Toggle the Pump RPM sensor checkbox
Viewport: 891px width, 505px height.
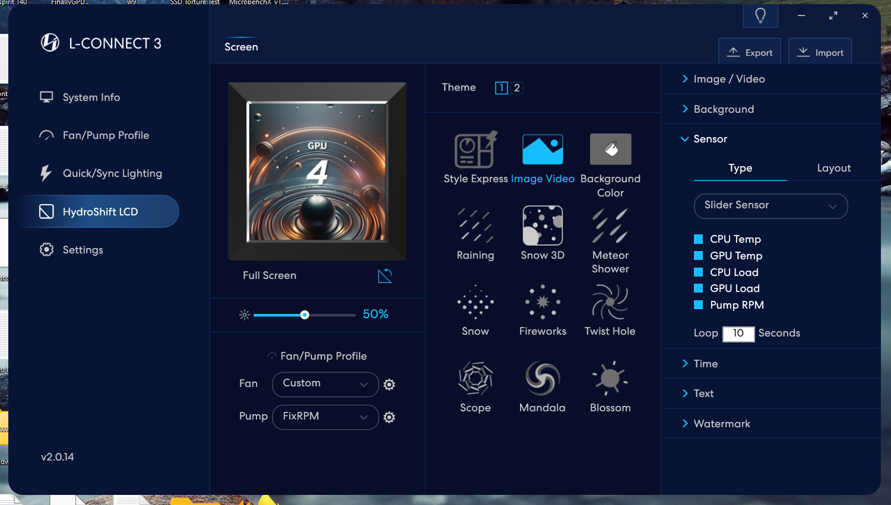699,305
